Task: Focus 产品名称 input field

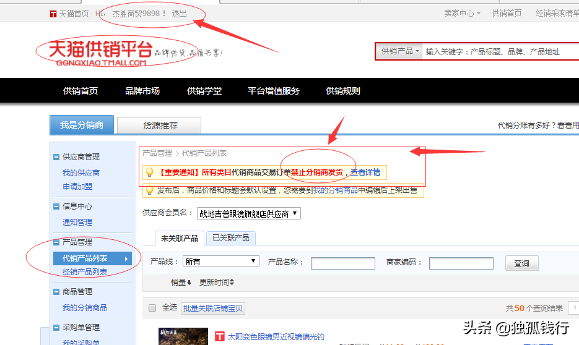Action: click(343, 263)
